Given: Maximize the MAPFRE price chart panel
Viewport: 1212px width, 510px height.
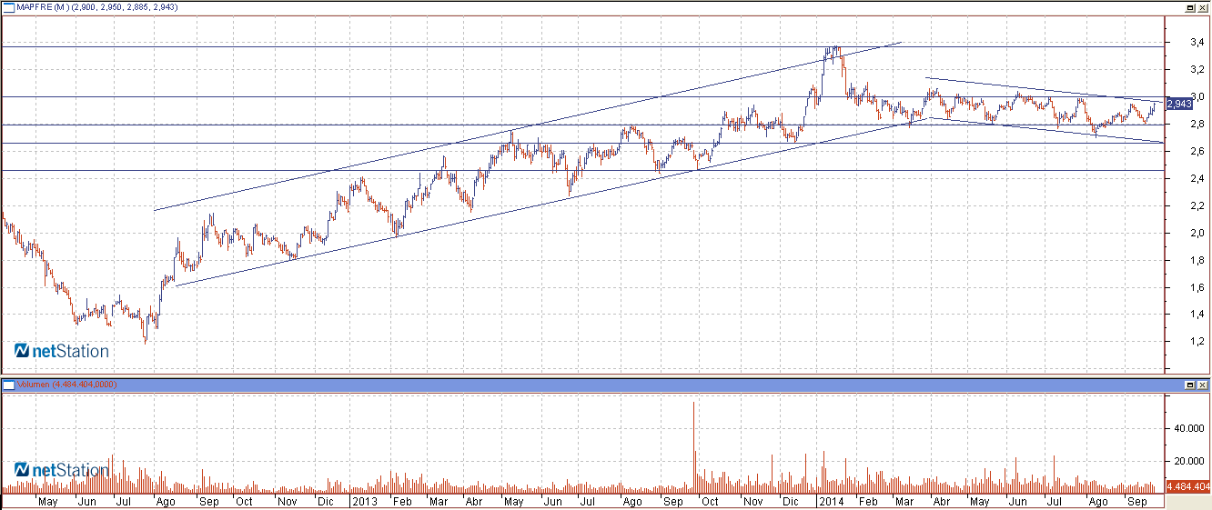Looking at the screenshot, I should pos(1190,6).
